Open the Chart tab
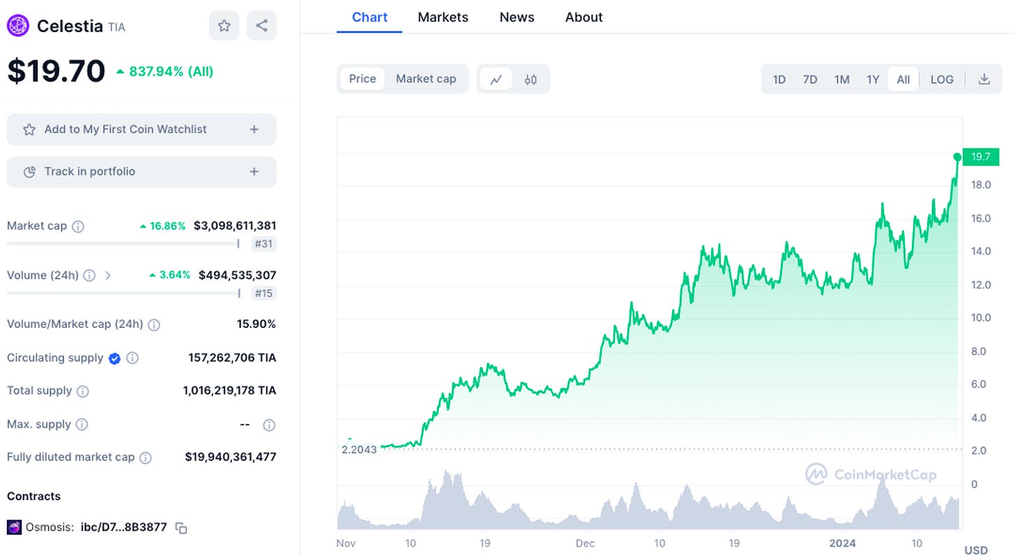Image resolution: width=1015 pixels, height=555 pixels. click(x=369, y=17)
